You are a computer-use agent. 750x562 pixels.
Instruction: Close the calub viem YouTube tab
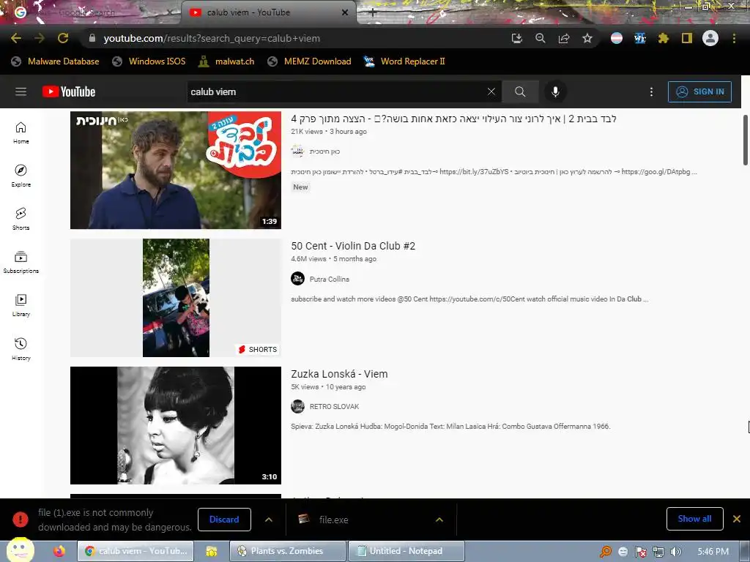(x=345, y=12)
